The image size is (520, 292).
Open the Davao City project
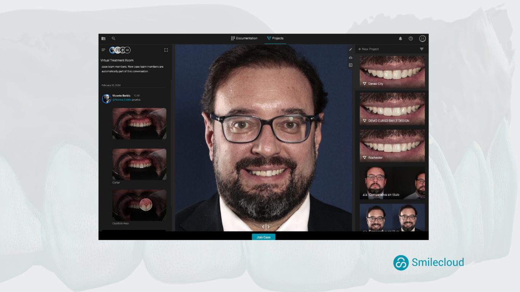(x=392, y=72)
